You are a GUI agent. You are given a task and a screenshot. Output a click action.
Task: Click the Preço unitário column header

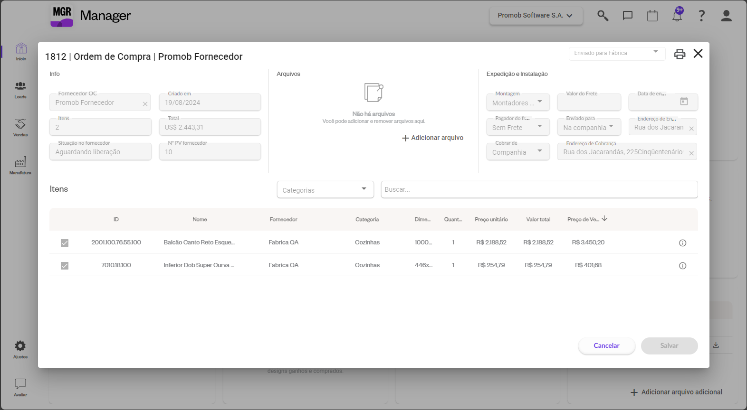(x=491, y=219)
